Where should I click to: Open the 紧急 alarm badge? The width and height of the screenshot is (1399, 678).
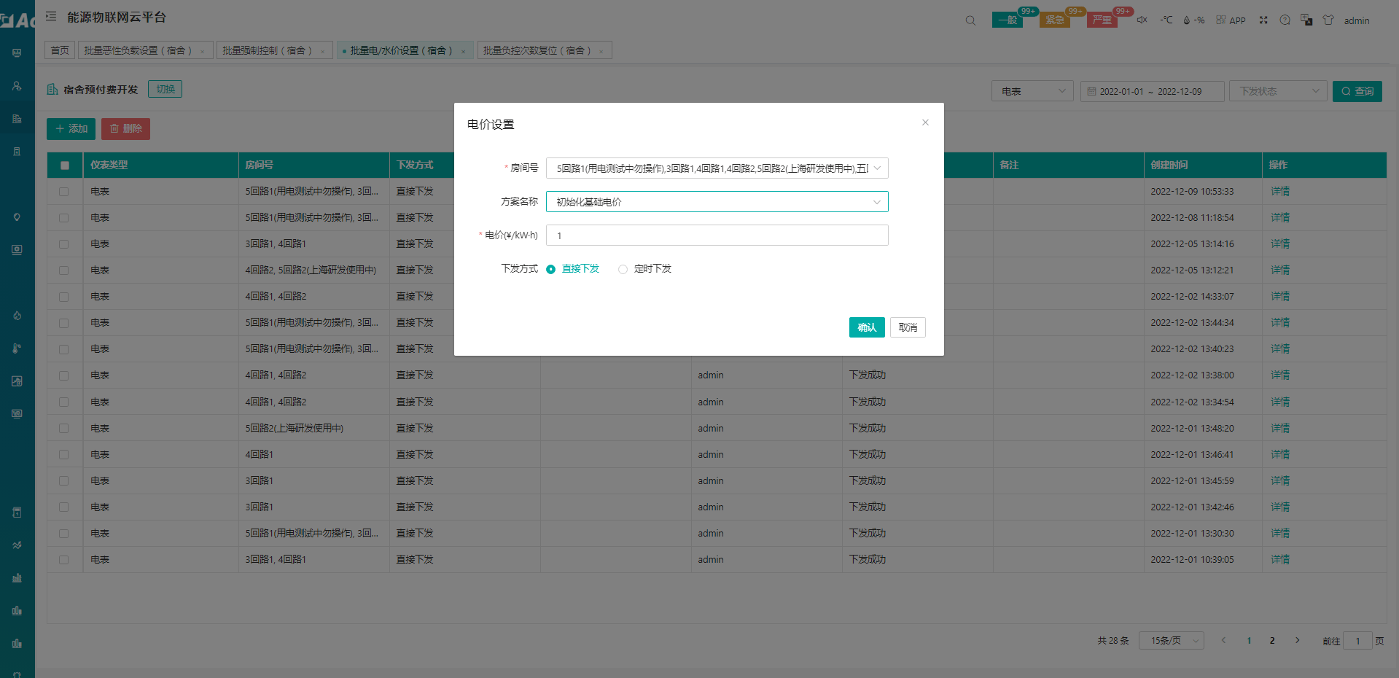pos(1055,20)
